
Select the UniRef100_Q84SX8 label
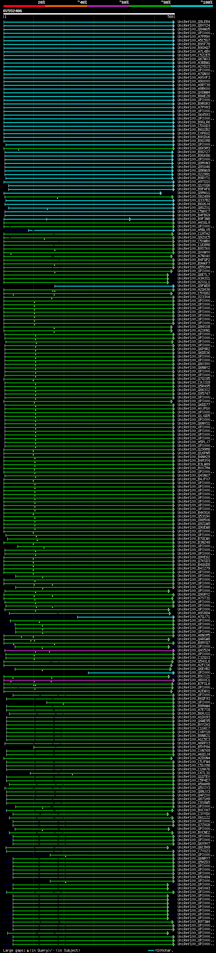(194, 327)
